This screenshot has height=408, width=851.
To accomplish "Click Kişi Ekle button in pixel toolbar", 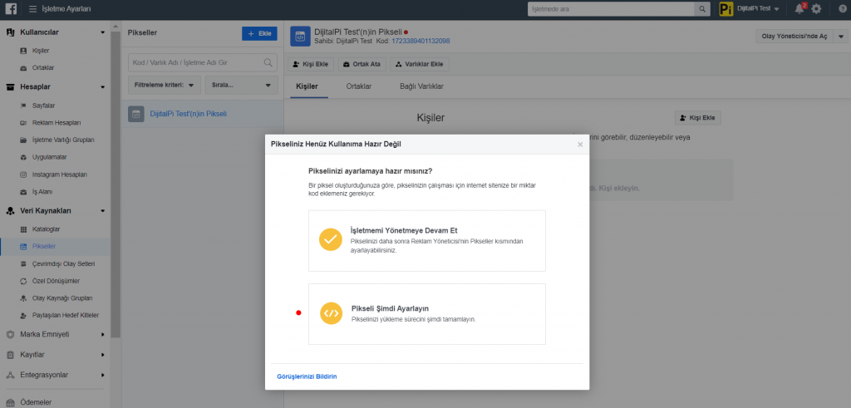I will pos(311,64).
